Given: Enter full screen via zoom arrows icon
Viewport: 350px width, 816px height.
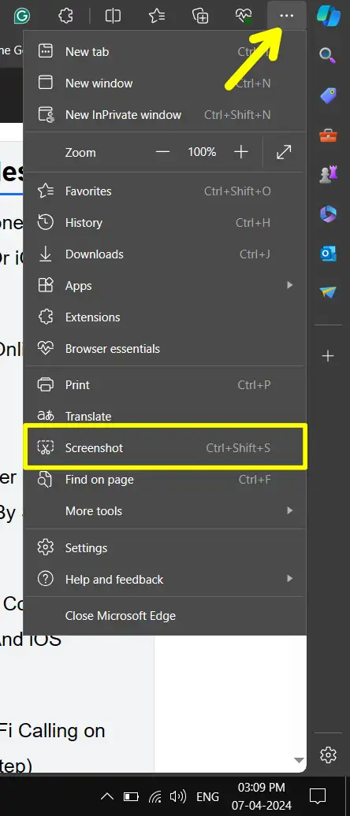Looking at the screenshot, I should point(284,152).
